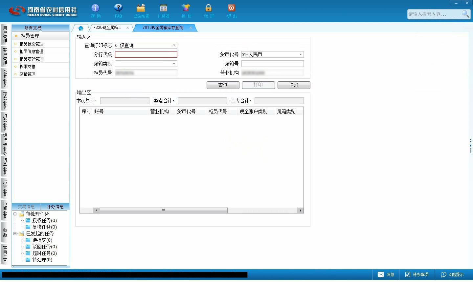
Task: Click the 待处理任务 folder icon
Action: 22,214
